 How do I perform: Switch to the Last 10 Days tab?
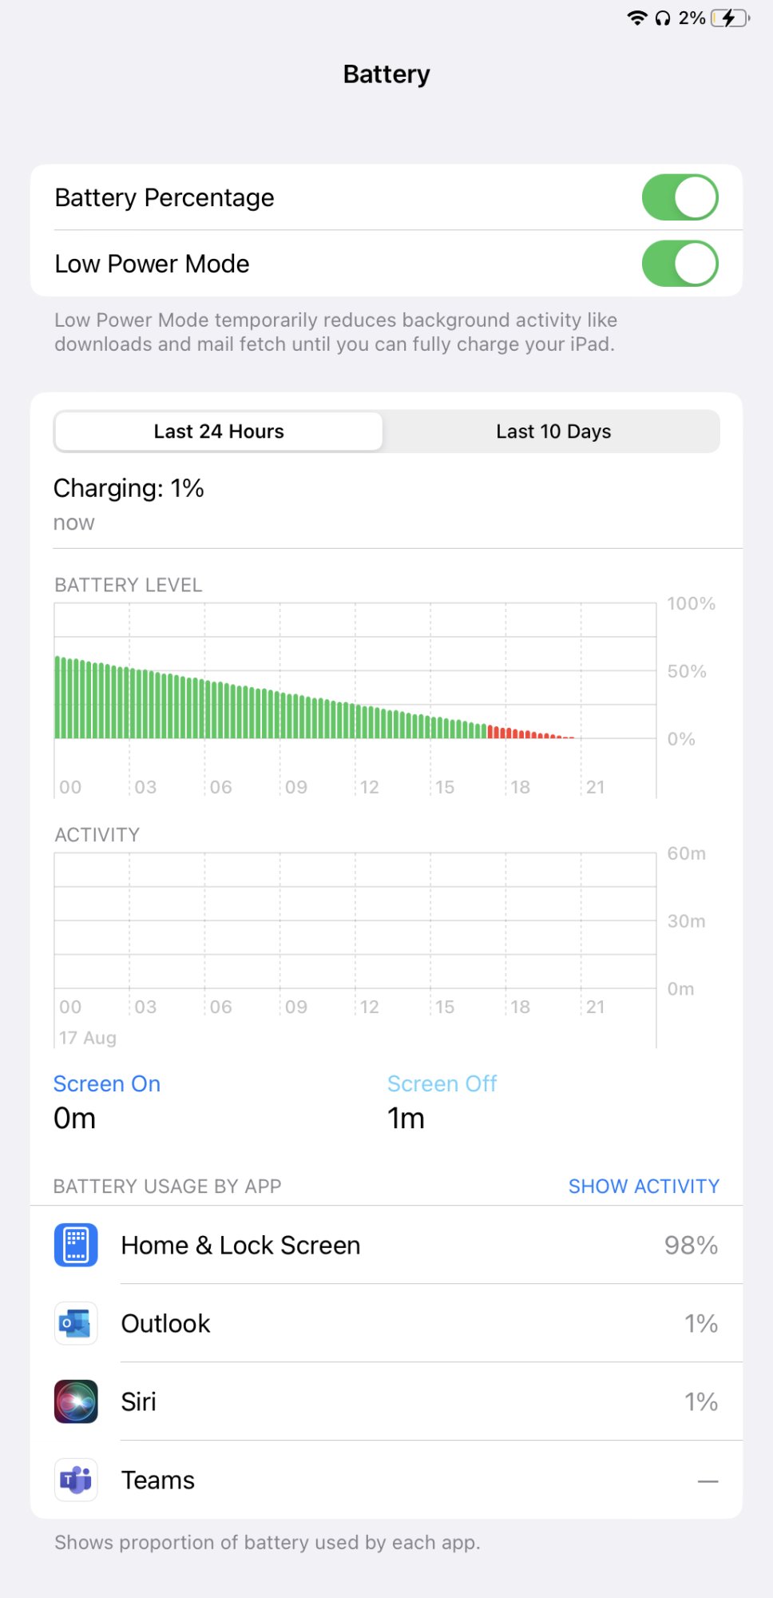tap(553, 431)
